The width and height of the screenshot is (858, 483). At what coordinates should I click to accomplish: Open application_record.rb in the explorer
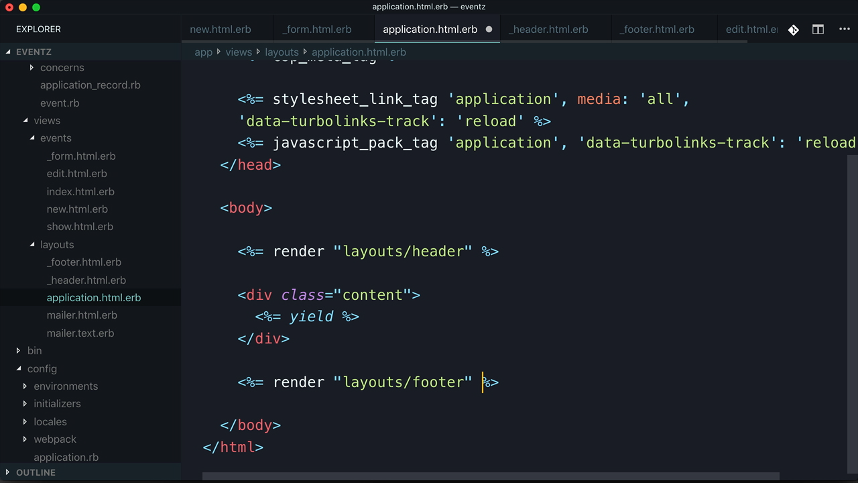(90, 85)
